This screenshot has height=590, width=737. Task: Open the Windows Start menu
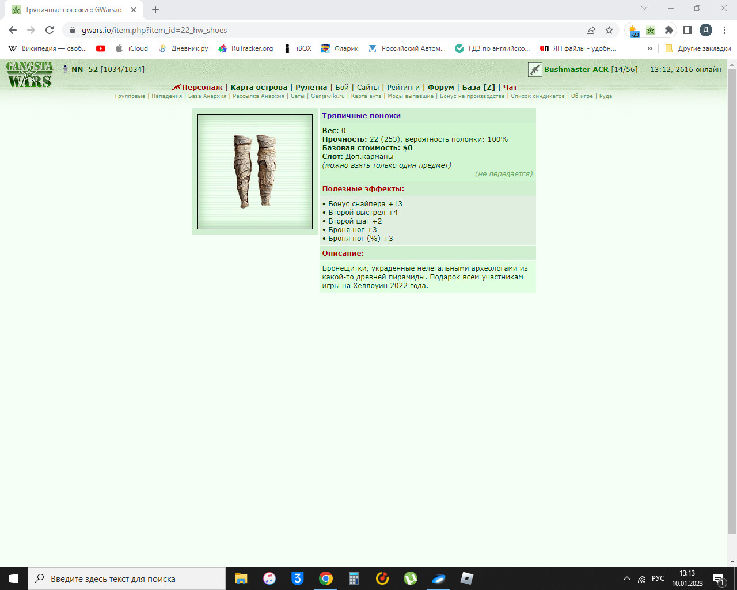(x=14, y=578)
